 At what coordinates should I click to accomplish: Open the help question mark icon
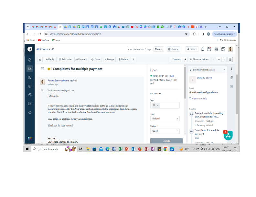pyautogui.click(x=209, y=49)
